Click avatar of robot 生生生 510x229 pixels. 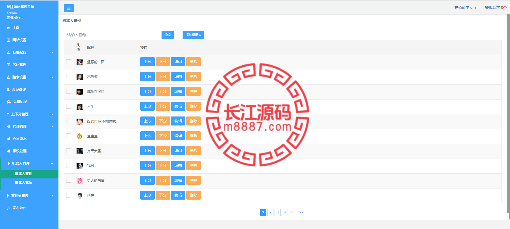(79, 136)
